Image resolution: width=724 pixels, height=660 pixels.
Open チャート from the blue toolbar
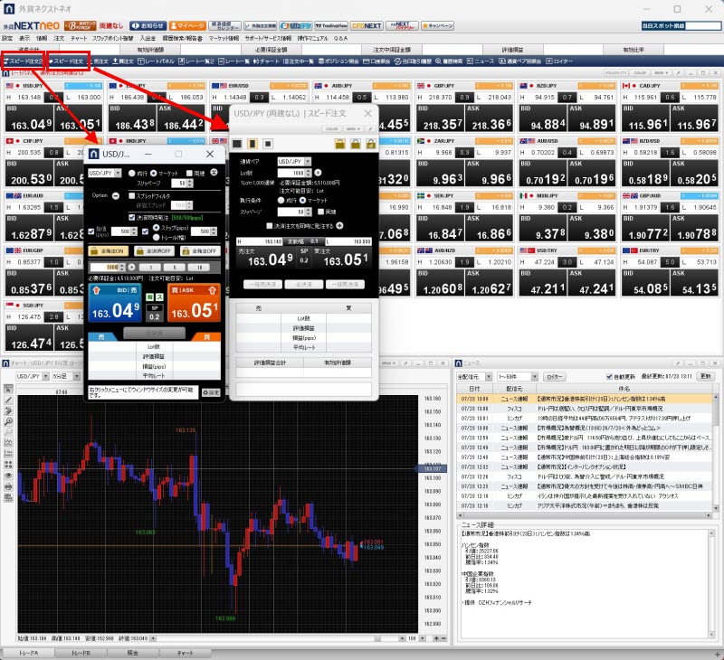[267, 61]
